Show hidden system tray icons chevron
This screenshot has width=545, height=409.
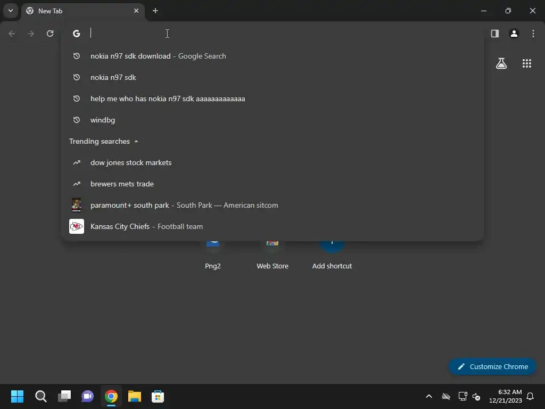(x=429, y=396)
